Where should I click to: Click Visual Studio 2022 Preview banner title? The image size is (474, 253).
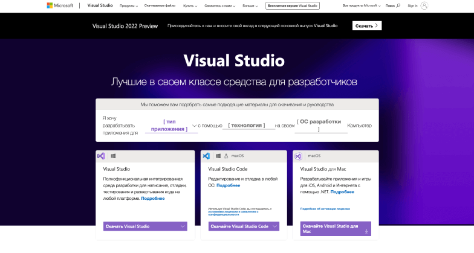pos(125,26)
